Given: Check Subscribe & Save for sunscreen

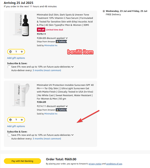Looking at the screenshot, I should click(x=9, y=135).
